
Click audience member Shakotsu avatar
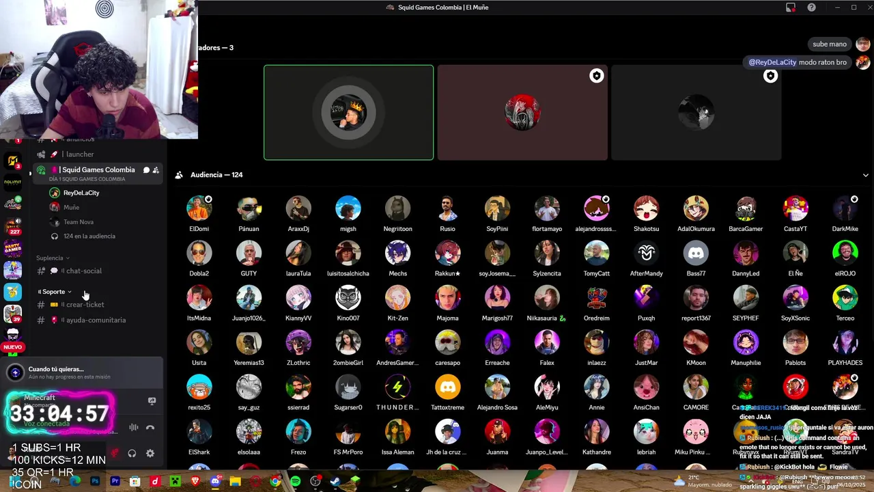tap(646, 209)
